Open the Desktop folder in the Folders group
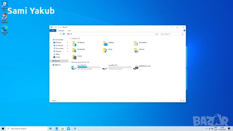Image resolution: width=233 pixels, height=131 pixels. [108, 44]
